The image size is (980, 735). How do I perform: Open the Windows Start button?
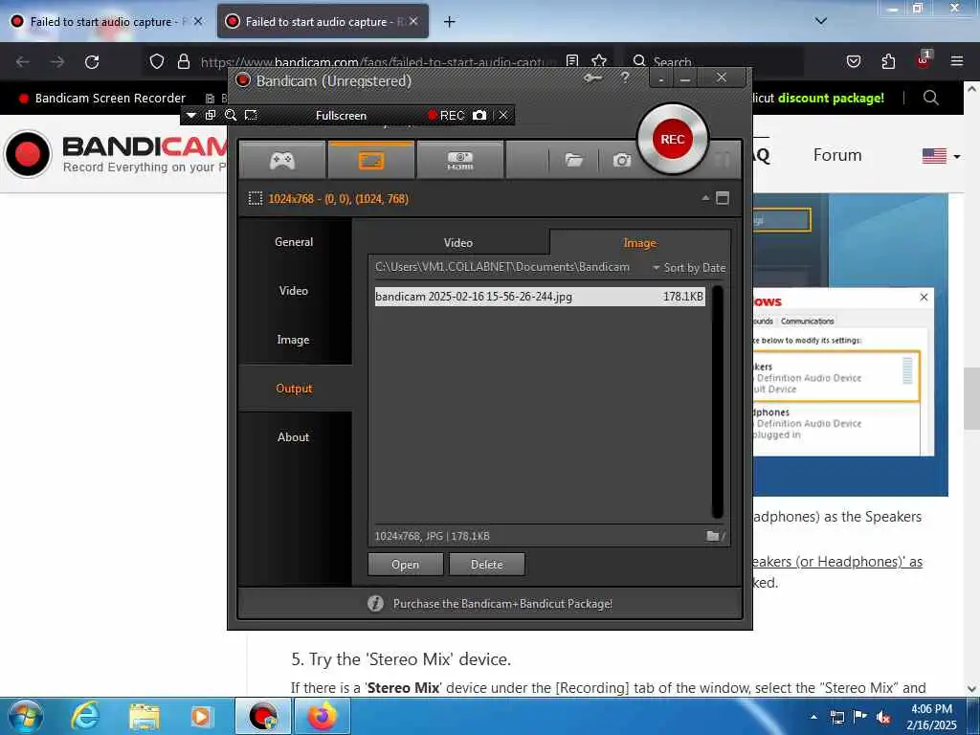[24, 716]
